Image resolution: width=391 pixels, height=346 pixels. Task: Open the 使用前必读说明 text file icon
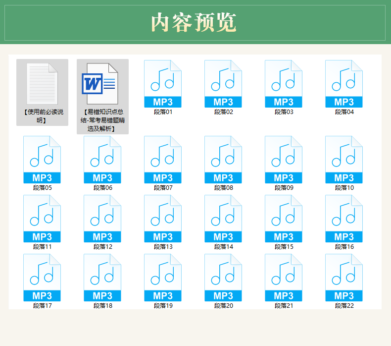[x=42, y=84]
